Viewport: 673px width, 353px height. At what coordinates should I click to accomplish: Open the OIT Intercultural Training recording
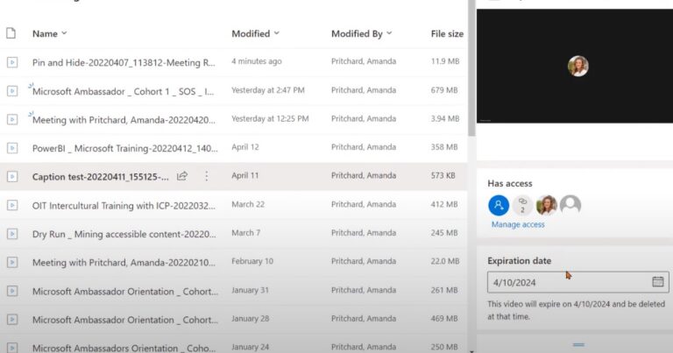click(124, 205)
